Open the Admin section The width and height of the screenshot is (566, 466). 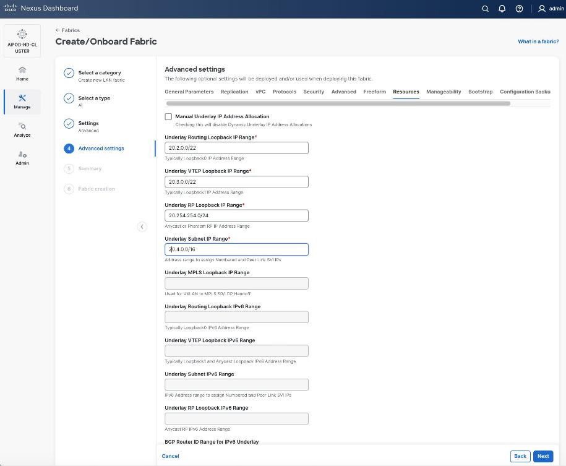pyautogui.click(x=22, y=159)
